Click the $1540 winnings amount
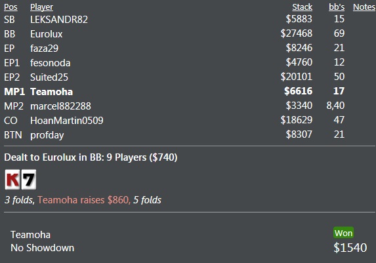The height and width of the screenshot is (263, 376). (x=350, y=247)
